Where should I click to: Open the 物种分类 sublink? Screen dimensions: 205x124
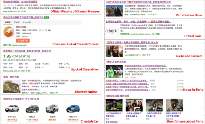tap(35, 86)
